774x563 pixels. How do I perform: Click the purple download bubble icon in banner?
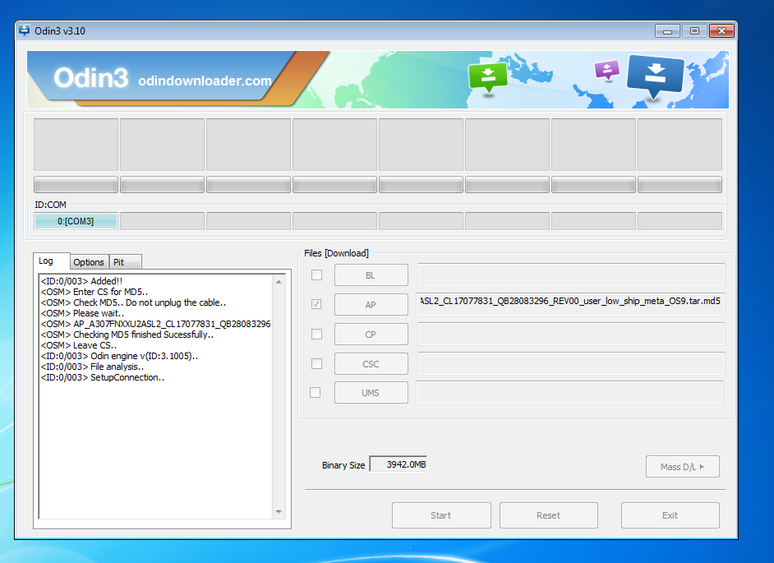pos(606,70)
